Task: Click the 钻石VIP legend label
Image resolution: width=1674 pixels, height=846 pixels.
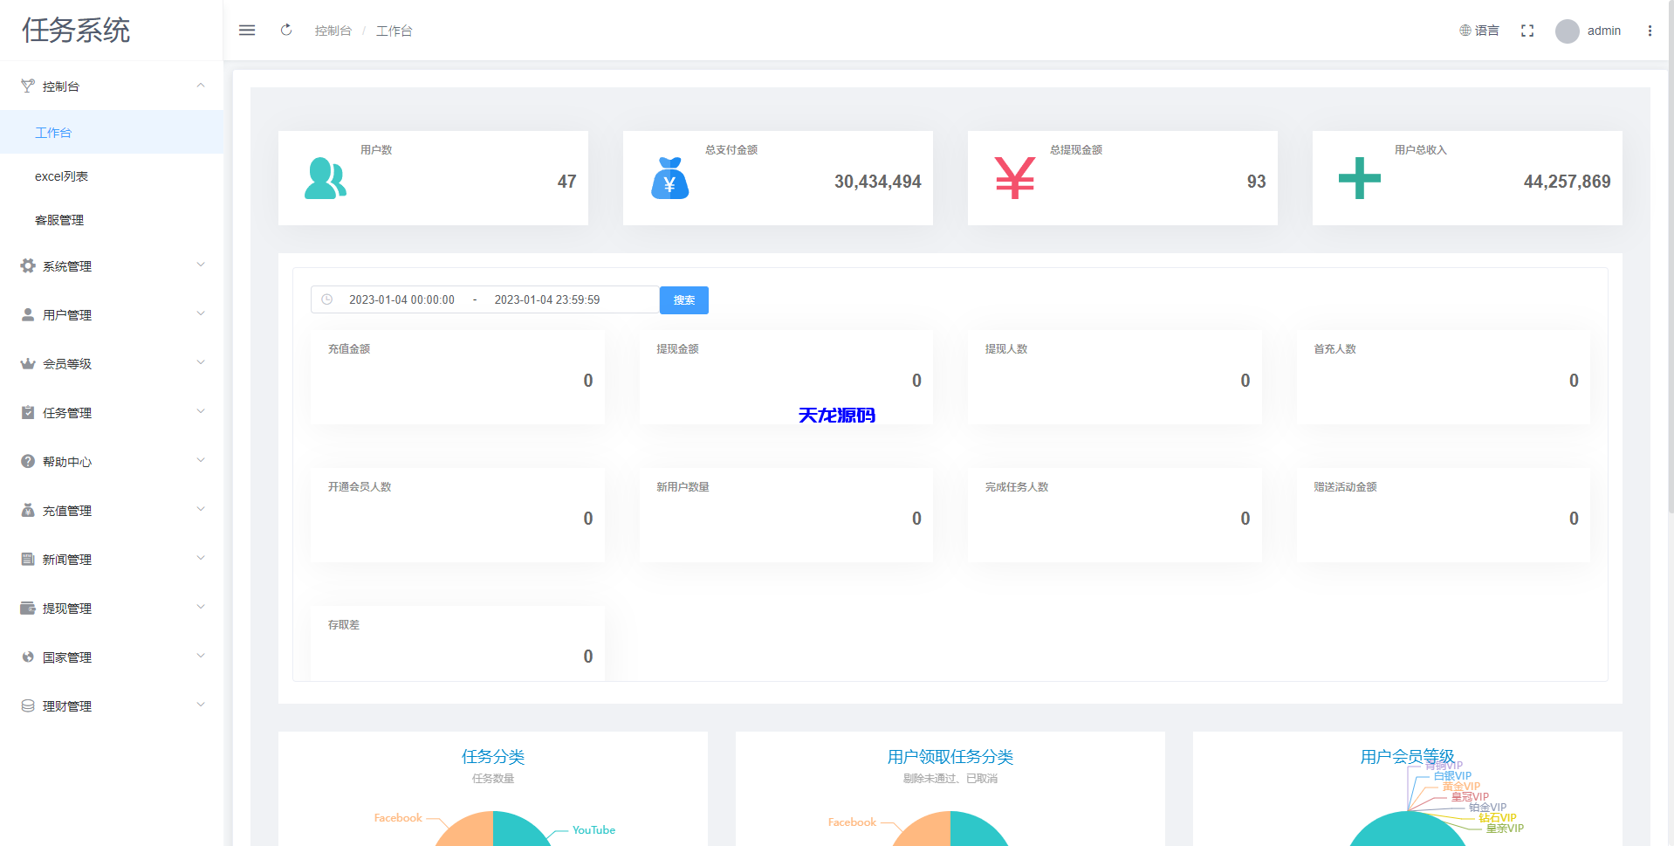Action: click(1498, 818)
